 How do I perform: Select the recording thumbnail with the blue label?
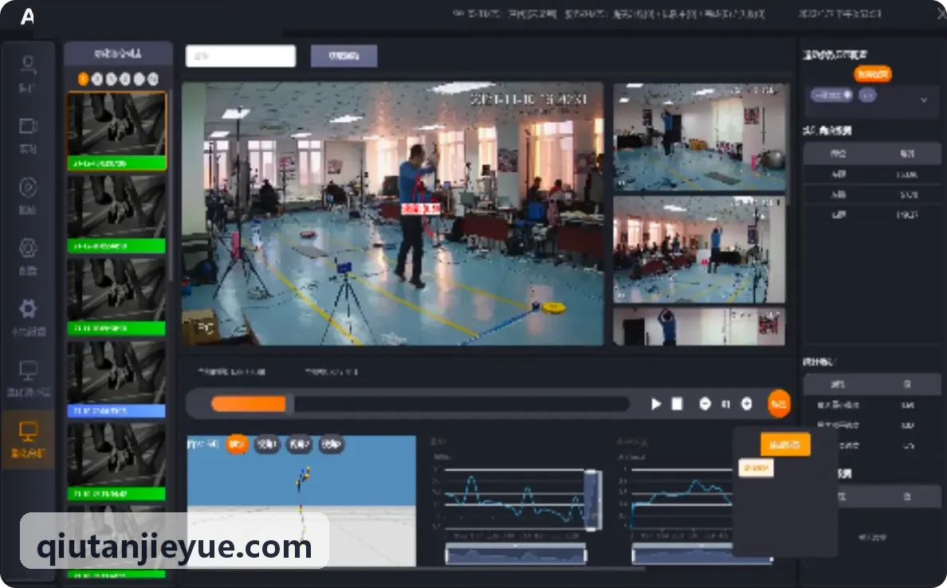coord(116,379)
